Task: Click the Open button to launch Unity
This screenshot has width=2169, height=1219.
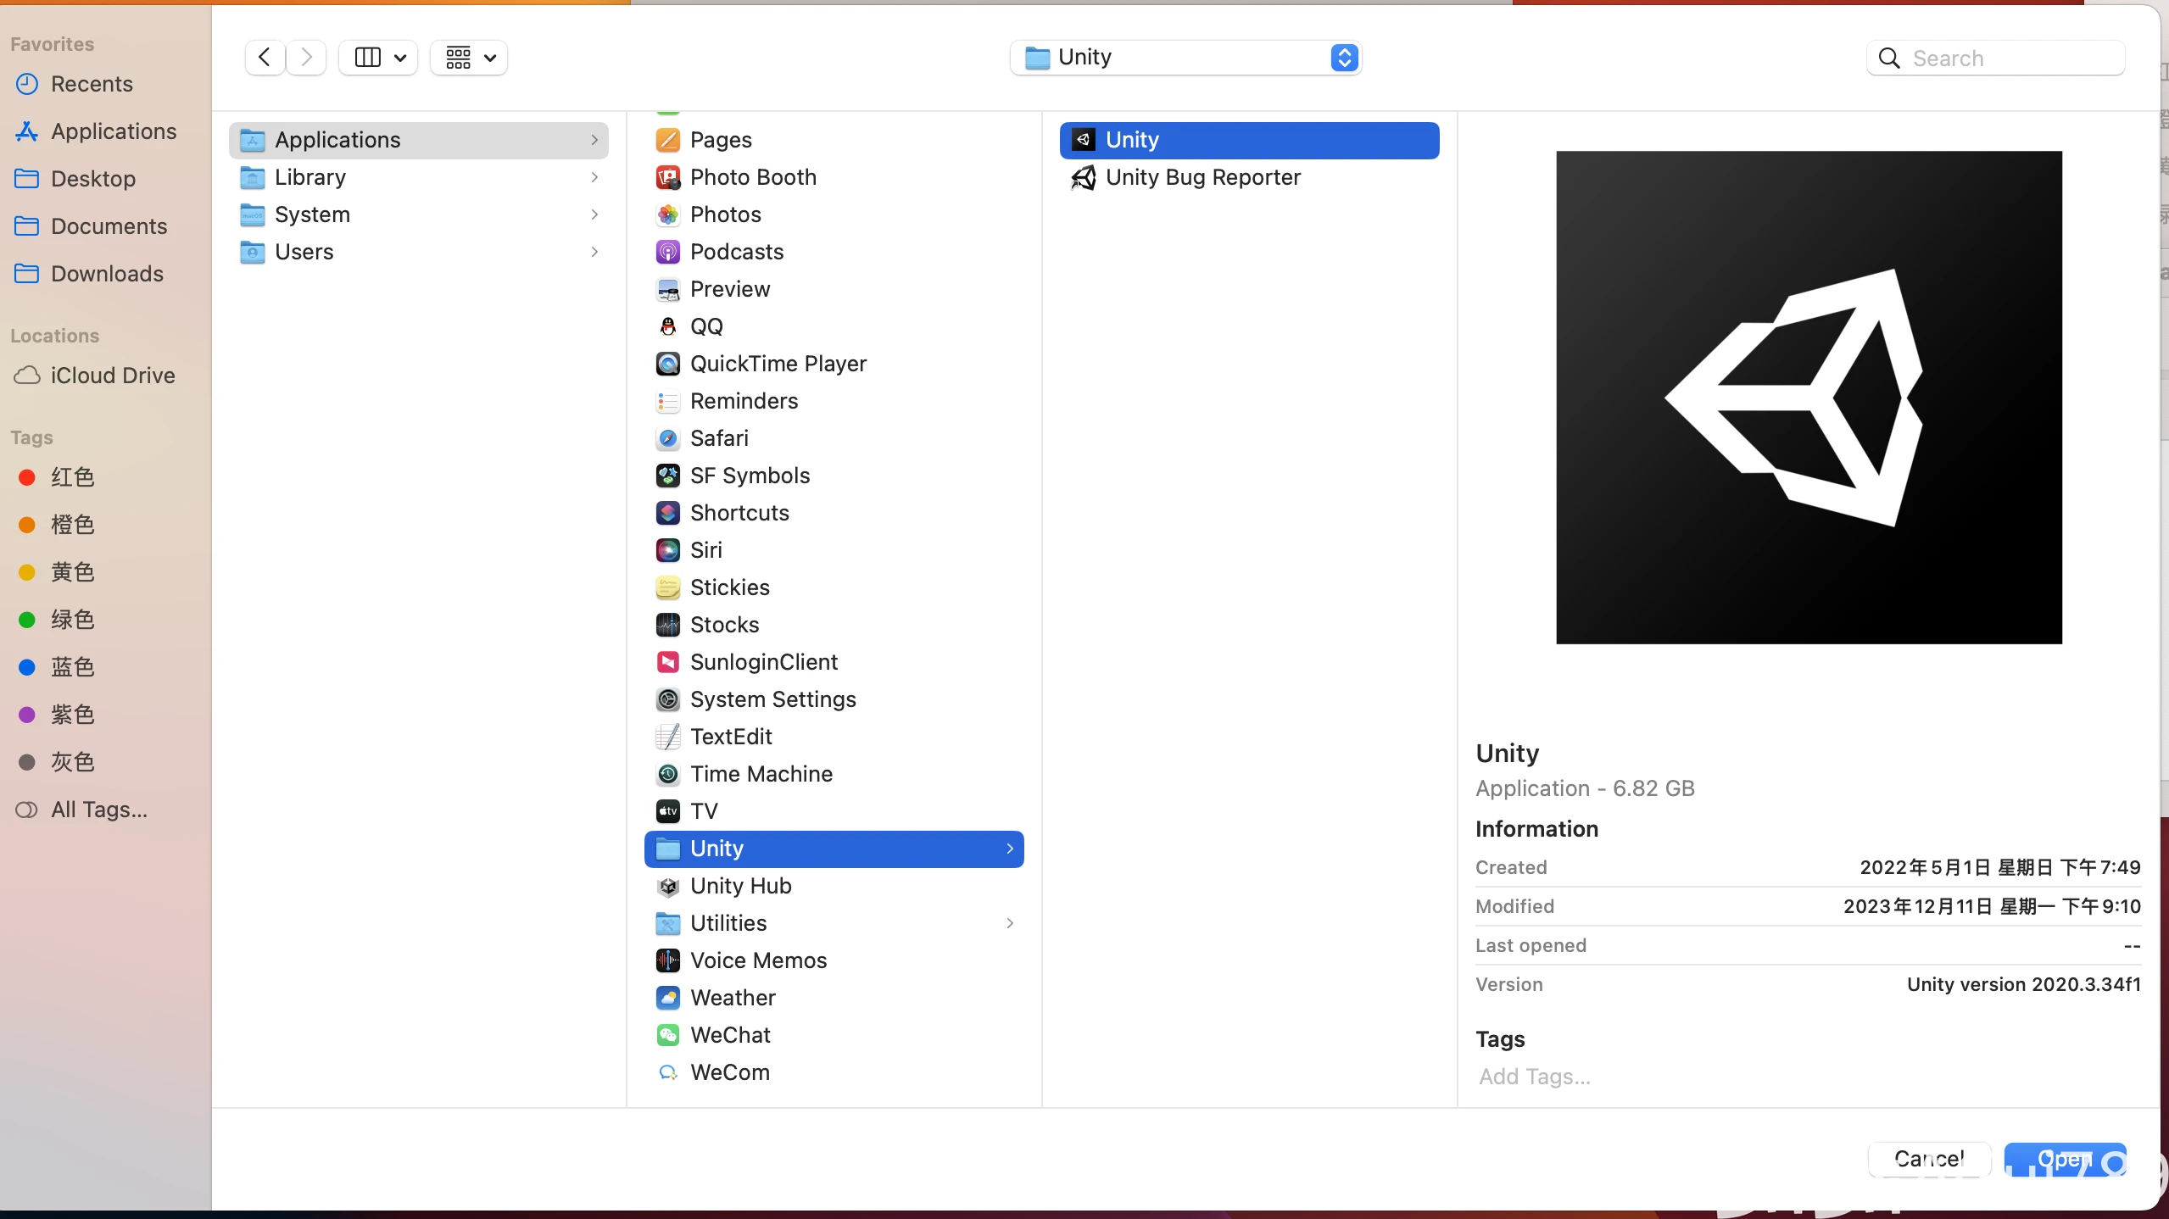Action: pyautogui.click(x=2063, y=1160)
